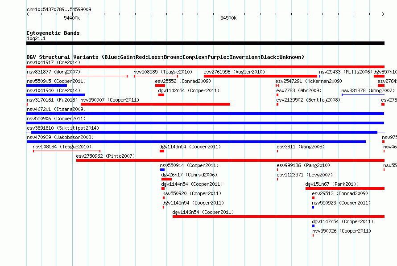Click the red loss bar under nsv550907
The image size is (397, 266).
[155, 104]
